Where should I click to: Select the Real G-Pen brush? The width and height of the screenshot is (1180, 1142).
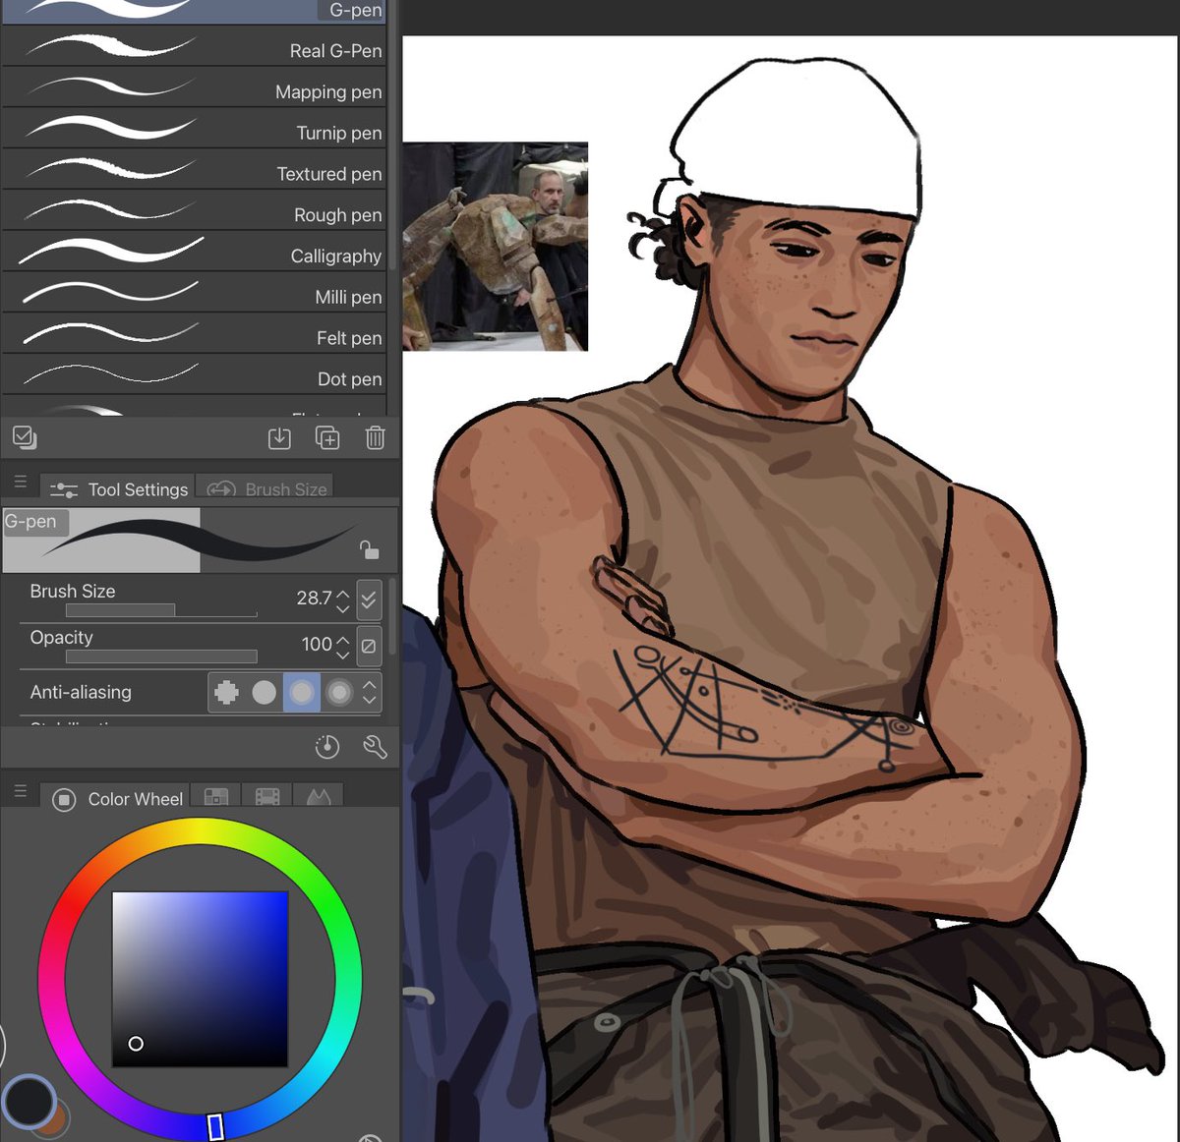coord(194,47)
